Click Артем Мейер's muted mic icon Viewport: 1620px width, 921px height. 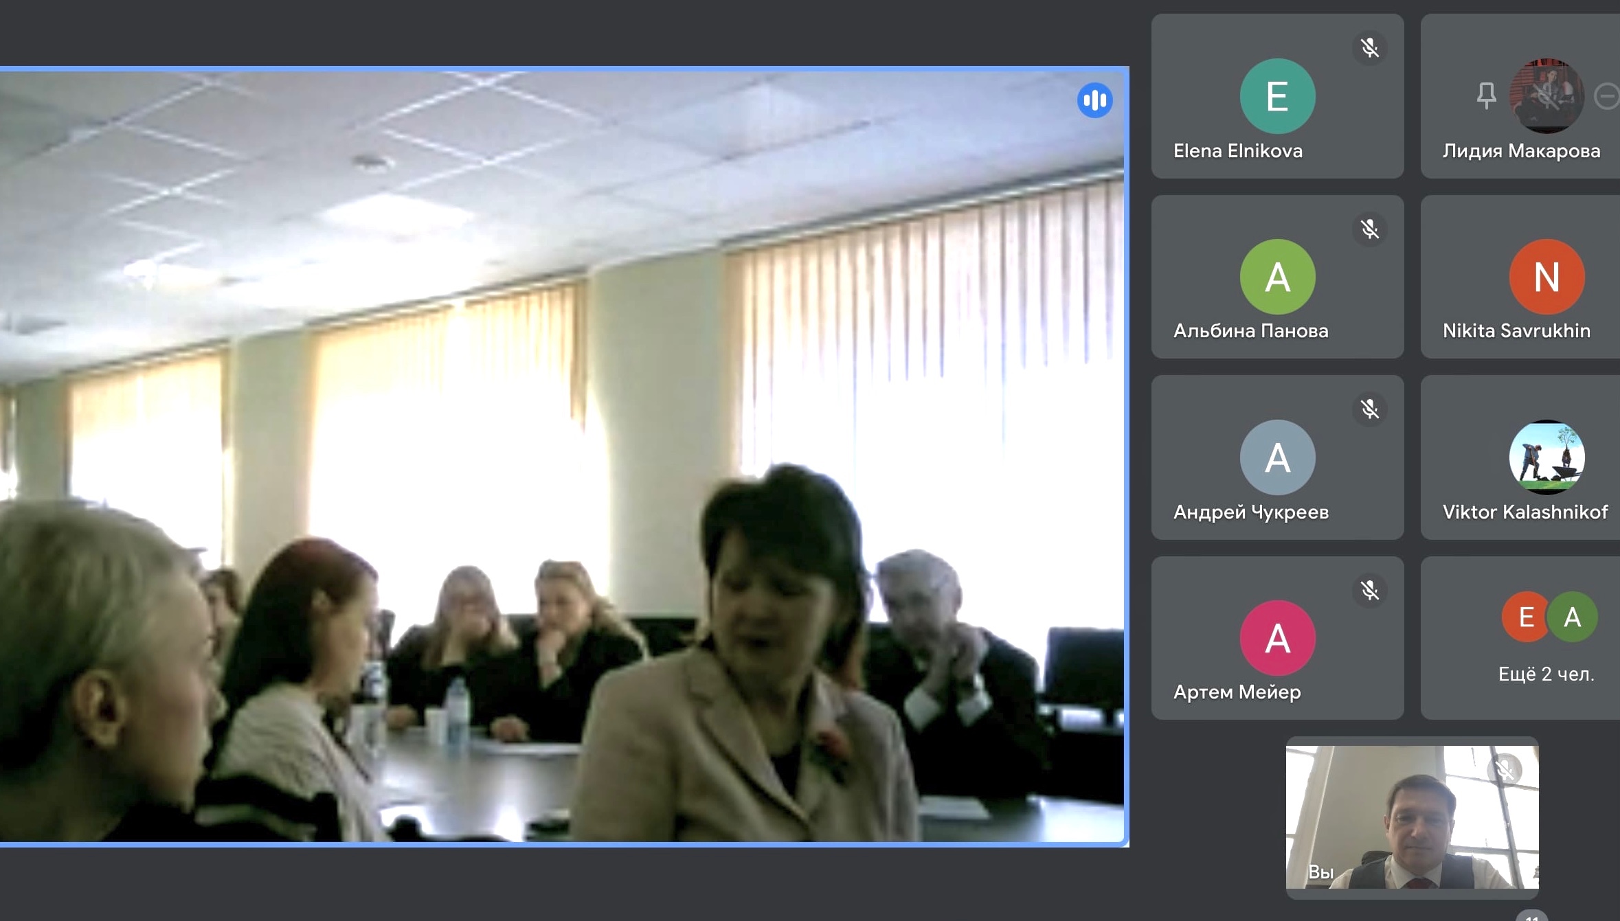click(1369, 590)
